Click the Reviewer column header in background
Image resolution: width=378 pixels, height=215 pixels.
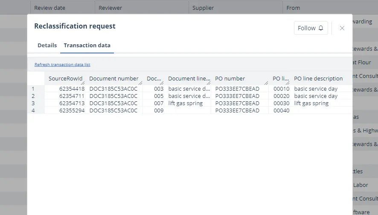[x=110, y=8]
